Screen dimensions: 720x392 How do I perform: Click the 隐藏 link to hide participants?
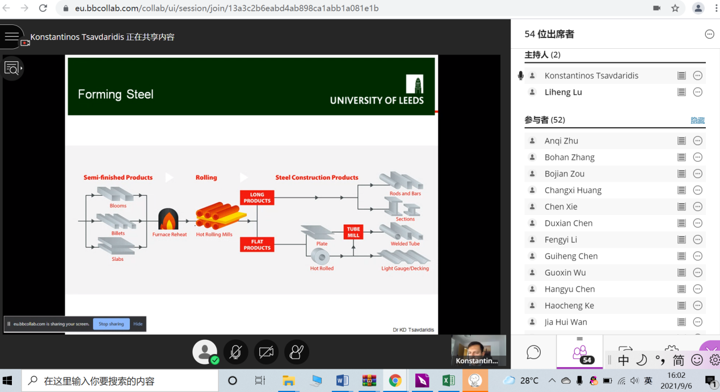[x=697, y=120]
